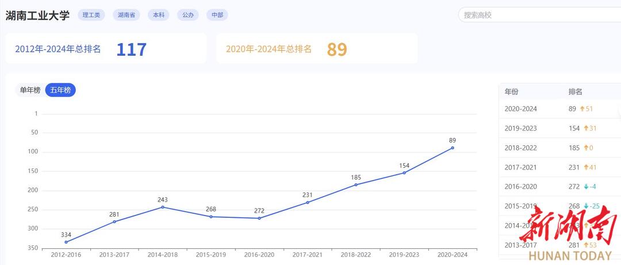Click chart data point labeled 243

point(163,207)
